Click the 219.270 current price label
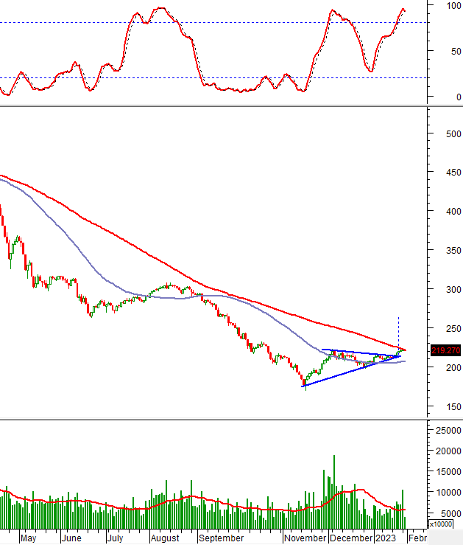The height and width of the screenshot is (545, 463). pyautogui.click(x=445, y=350)
